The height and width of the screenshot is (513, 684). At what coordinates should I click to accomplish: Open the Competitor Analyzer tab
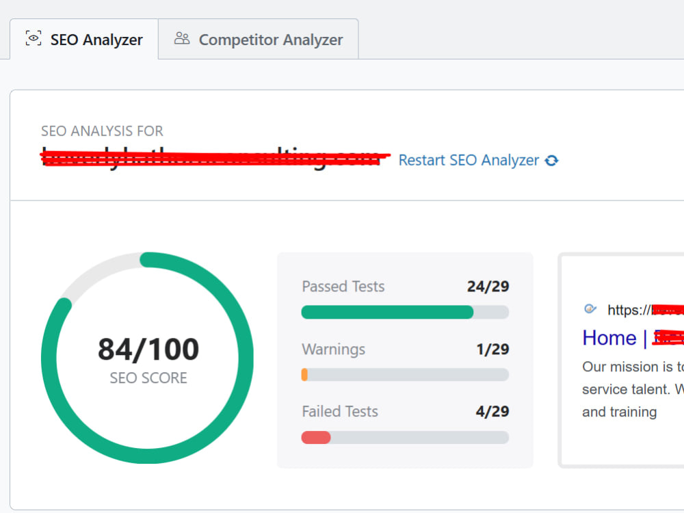point(259,39)
